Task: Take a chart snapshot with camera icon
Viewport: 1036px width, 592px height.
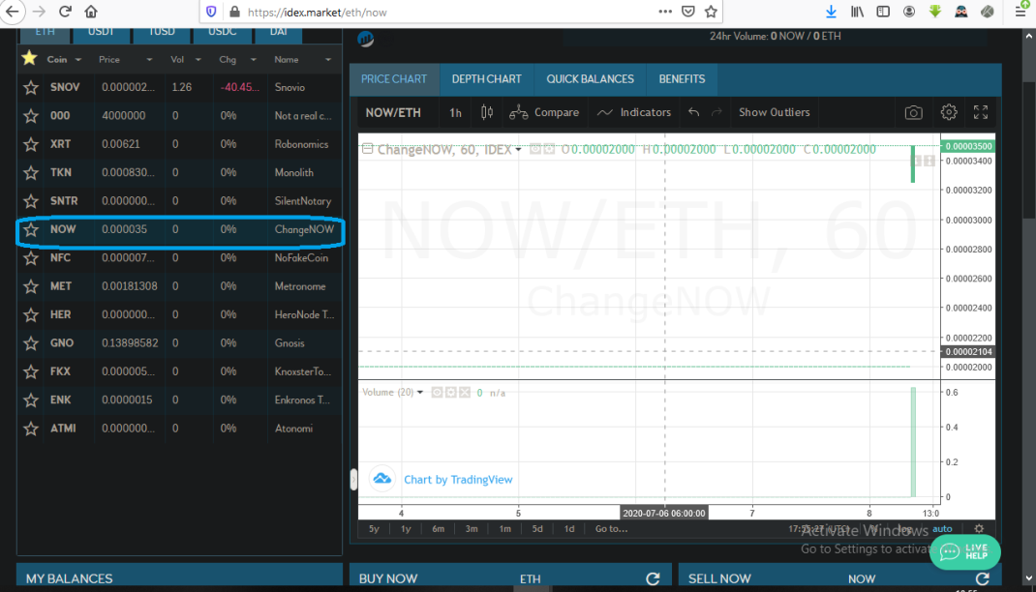Action: [914, 113]
